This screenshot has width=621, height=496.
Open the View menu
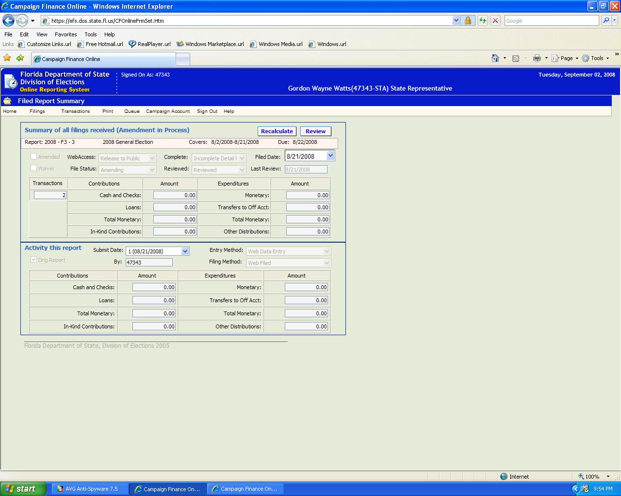click(x=42, y=34)
